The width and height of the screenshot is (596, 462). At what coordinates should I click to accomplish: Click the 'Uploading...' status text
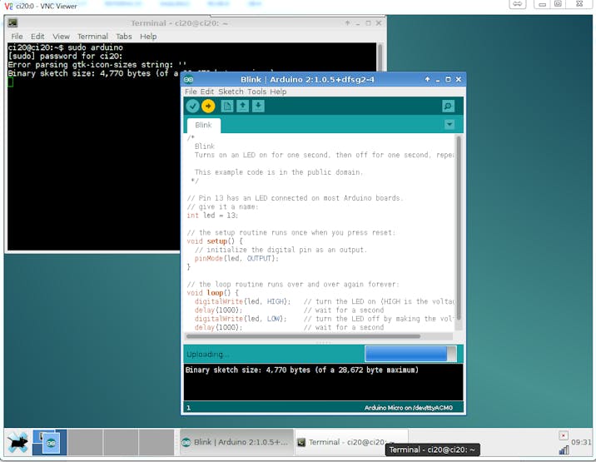tap(207, 355)
